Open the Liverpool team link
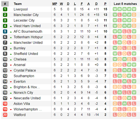Viewport: 140px width, 119px height. pos(20,9)
